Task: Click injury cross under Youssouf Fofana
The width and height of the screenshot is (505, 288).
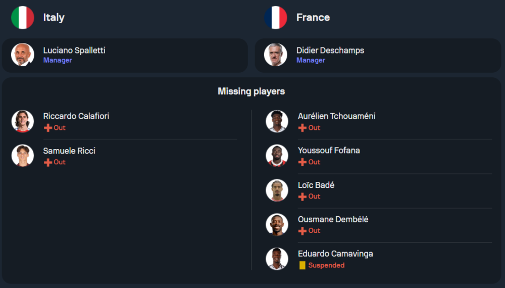Action: coord(302,162)
